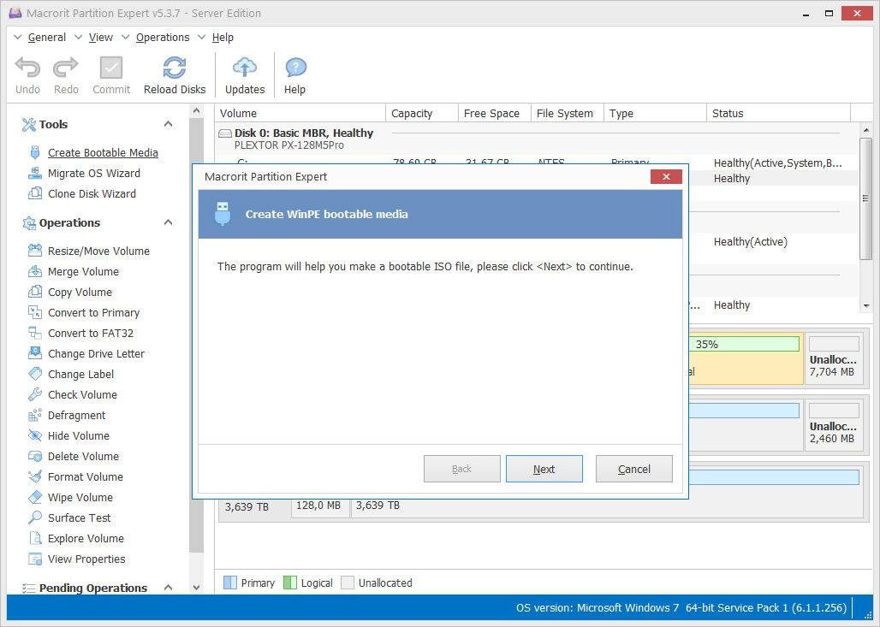The height and width of the screenshot is (627, 880).
Task: Click Next in the WinPE dialog
Action: (544, 469)
